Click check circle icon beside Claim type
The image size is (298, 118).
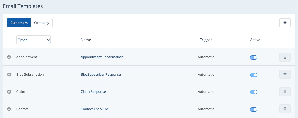[x=9, y=92]
